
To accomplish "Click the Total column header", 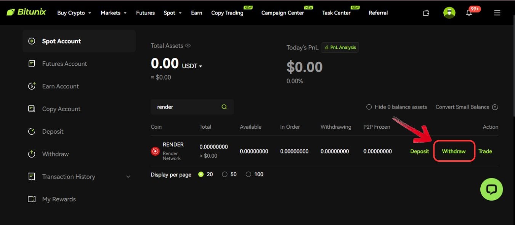I will click(x=205, y=127).
